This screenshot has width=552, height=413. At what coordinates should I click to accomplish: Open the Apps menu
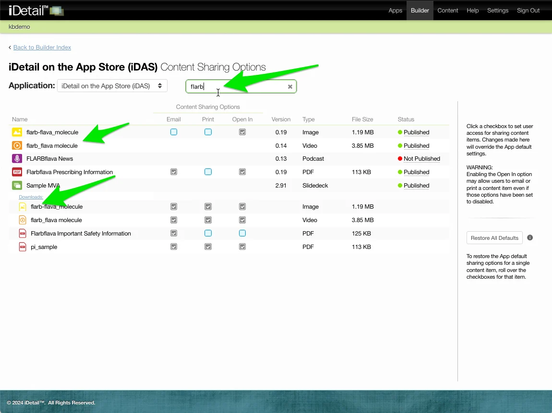395,11
